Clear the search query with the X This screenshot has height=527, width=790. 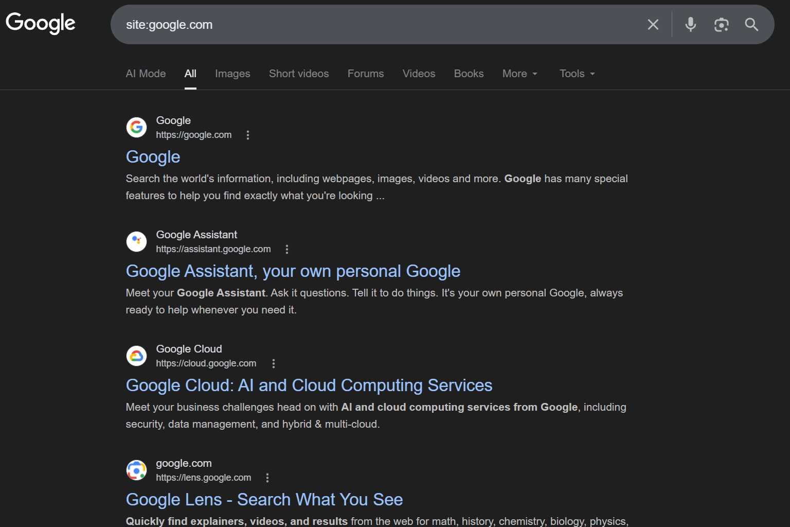(653, 24)
